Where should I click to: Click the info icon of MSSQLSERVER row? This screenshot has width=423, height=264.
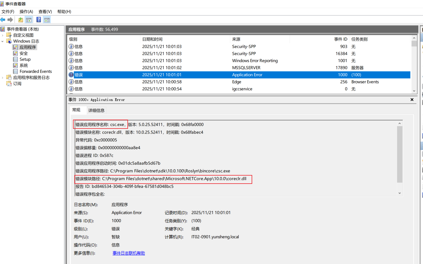[x=71, y=68]
